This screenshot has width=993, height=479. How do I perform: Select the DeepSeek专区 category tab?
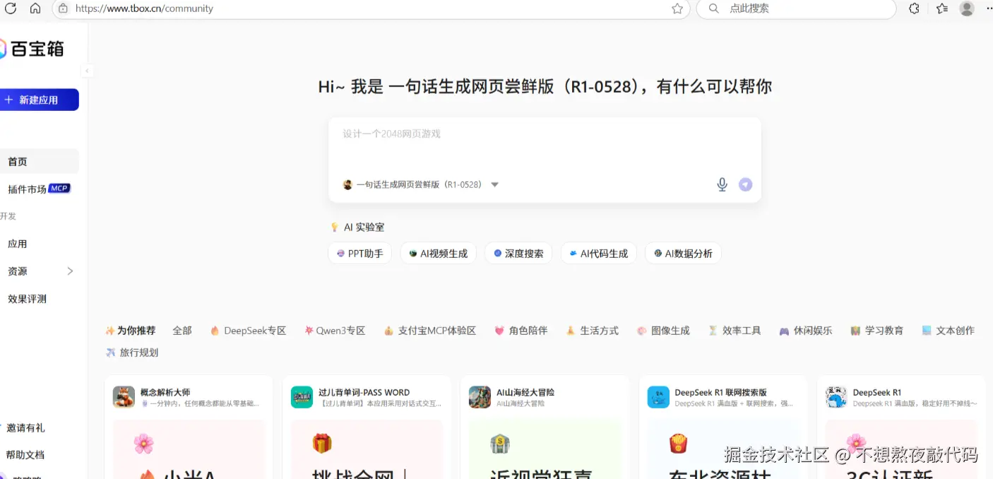tap(248, 331)
